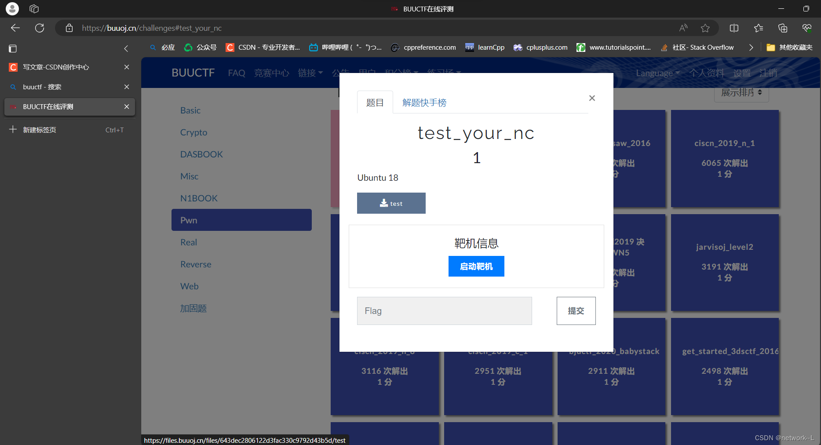
Task: Open the www.tutorialspoint bookmark
Action: coord(614,47)
